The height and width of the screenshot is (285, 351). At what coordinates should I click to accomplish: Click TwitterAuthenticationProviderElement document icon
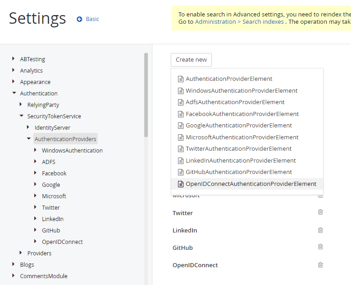[x=180, y=149]
